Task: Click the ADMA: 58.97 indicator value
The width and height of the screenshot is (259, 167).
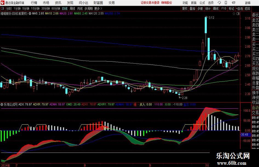Action: (57, 104)
